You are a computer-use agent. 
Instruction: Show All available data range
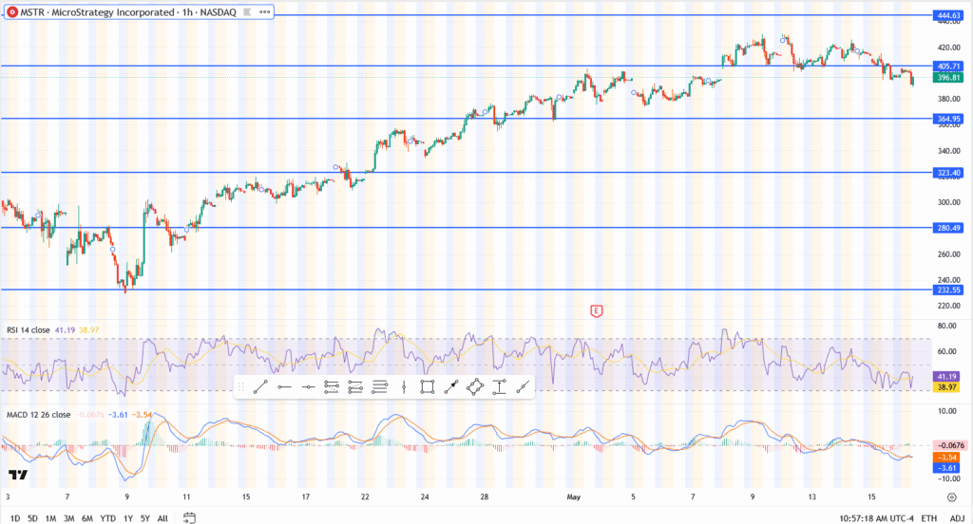click(162, 517)
